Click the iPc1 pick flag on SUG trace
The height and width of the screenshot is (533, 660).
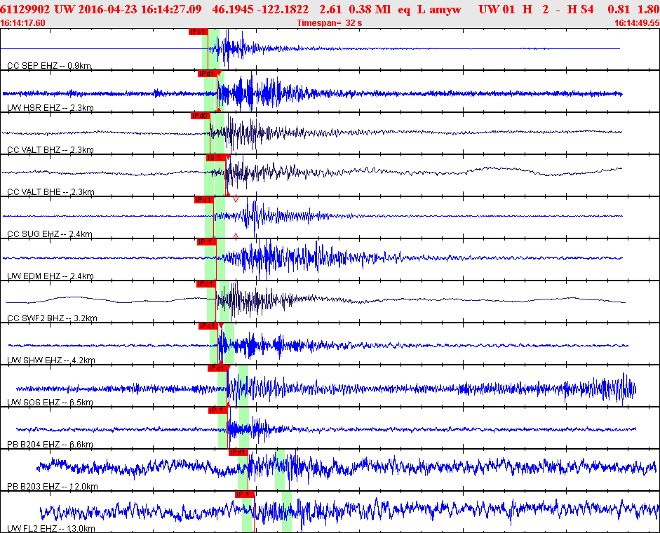point(203,200)
